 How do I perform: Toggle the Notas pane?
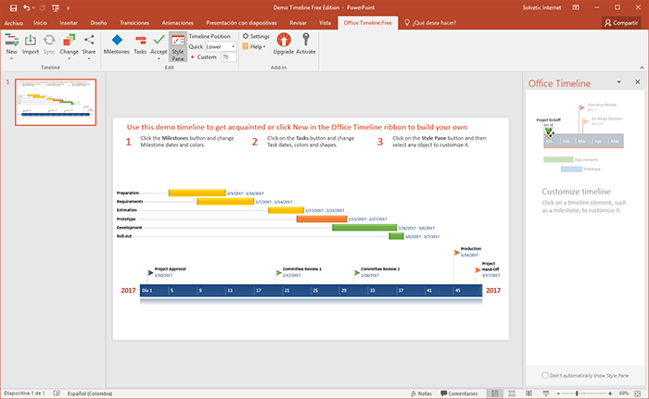tap(421, 393)
